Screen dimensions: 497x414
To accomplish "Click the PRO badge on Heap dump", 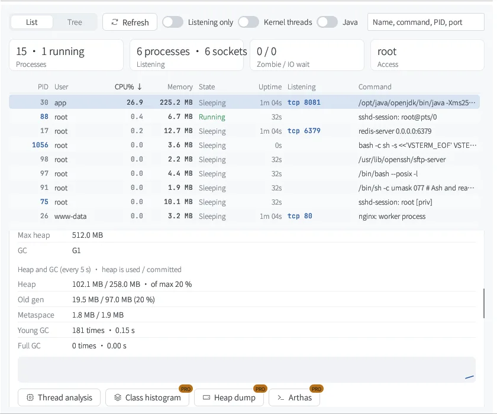I will pyautogui.click(x=260, y=389).
